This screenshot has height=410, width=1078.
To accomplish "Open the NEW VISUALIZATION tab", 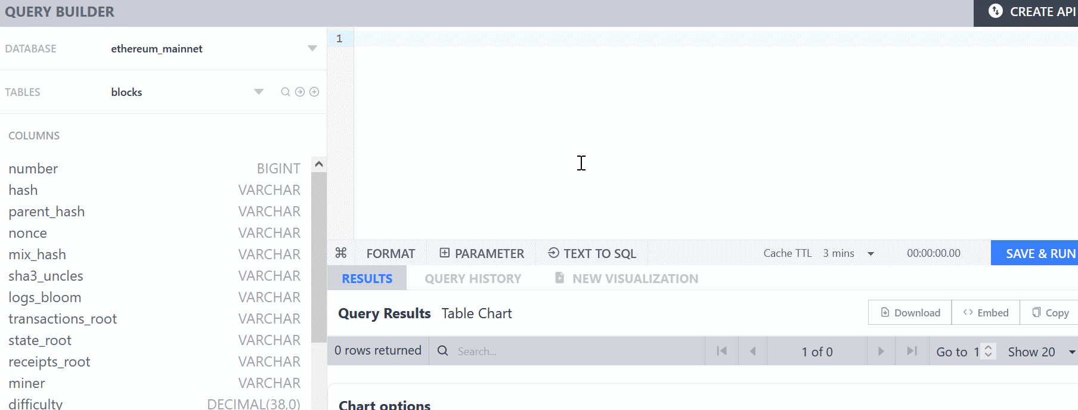I will coord(627,278).
